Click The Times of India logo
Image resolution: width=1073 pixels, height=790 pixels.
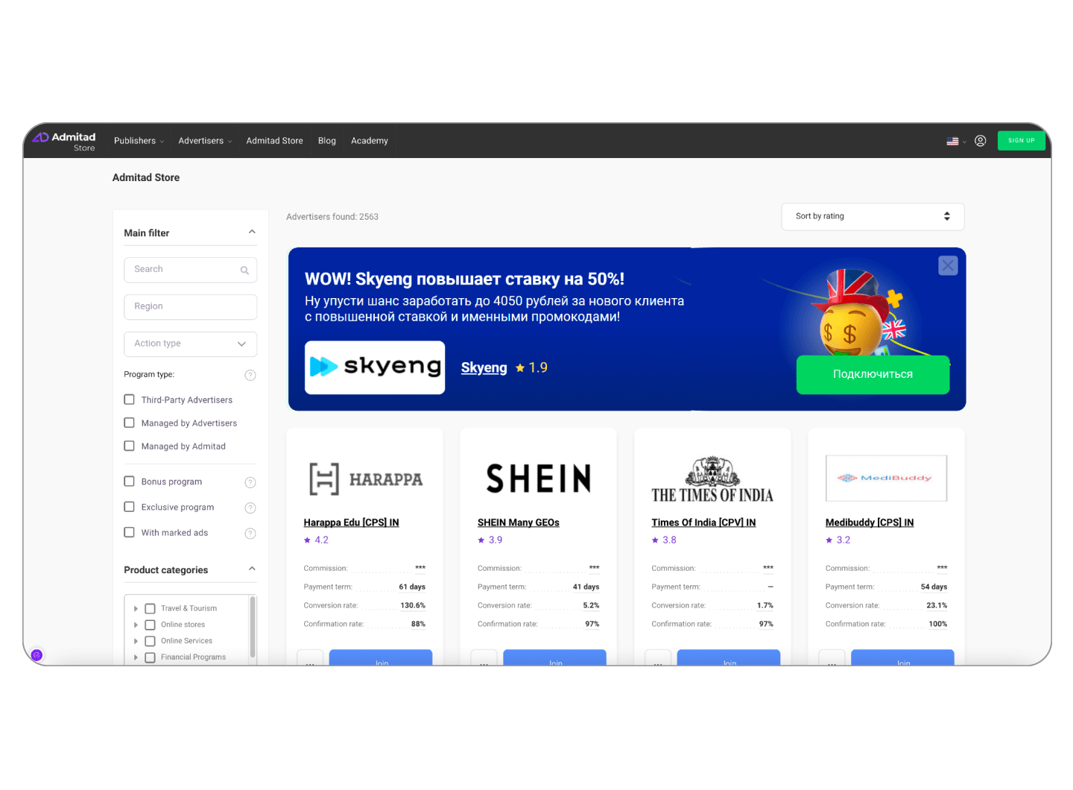pyautogui.click(x=712, y=479)
